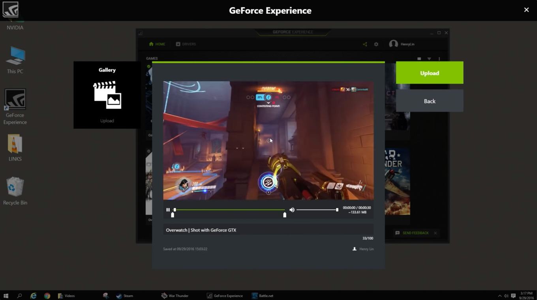Open the Videos taskbar item
The height and width of the screenshot is (300, 537).
(66, 296)
